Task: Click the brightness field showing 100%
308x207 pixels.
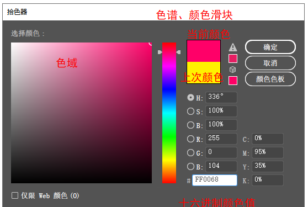Action: click(221, 125)
